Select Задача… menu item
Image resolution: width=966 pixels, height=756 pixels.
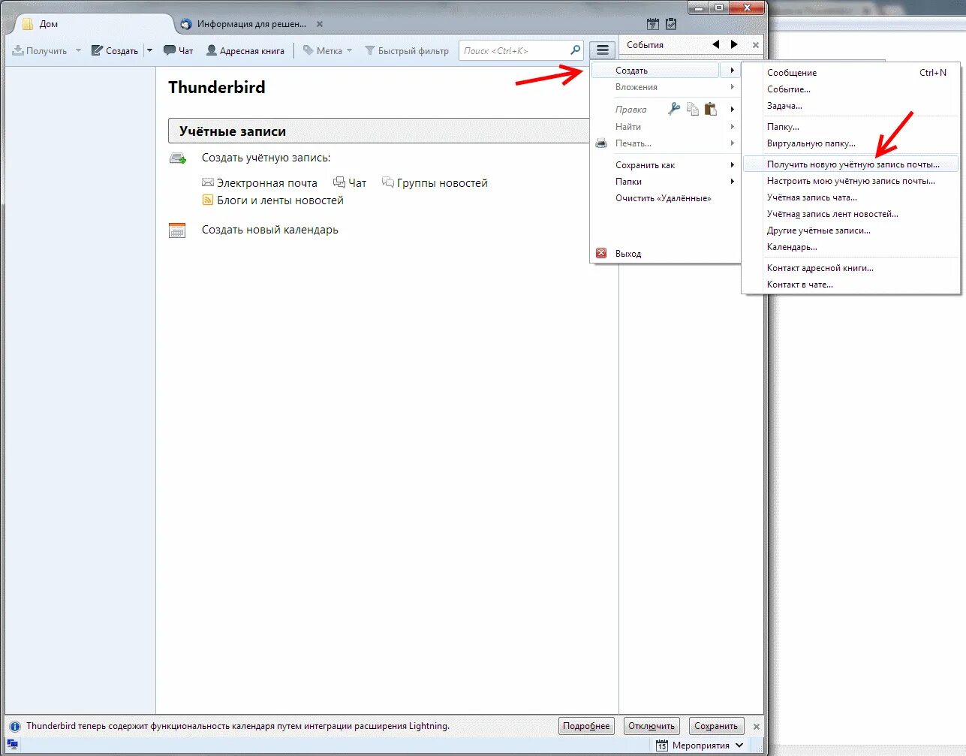850,106
